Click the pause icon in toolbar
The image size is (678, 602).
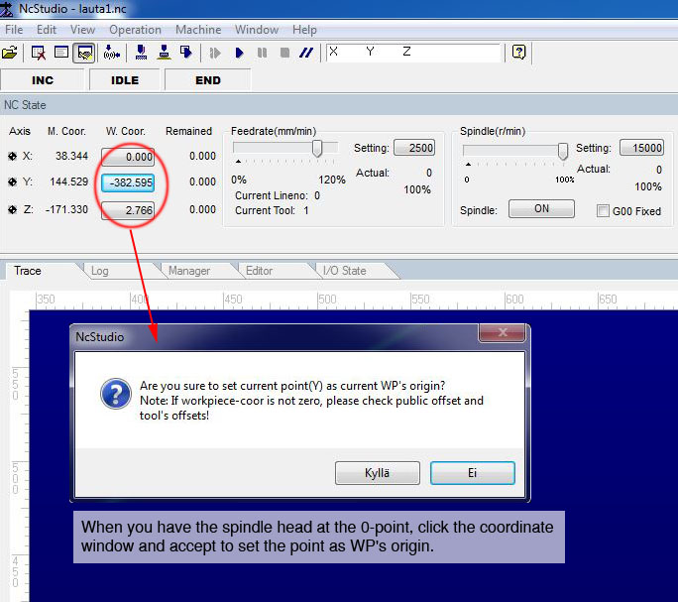tap(262, 53)
